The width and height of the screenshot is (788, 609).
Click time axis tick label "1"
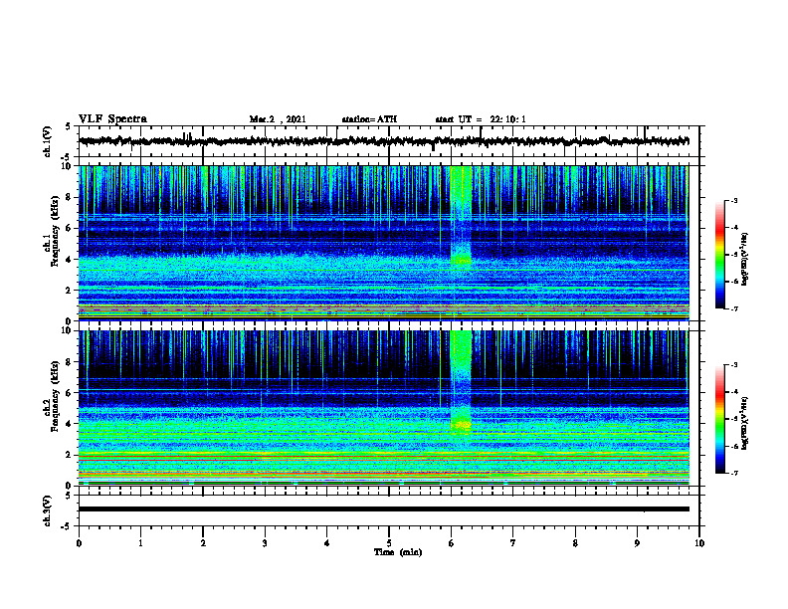tap(140, 543)
